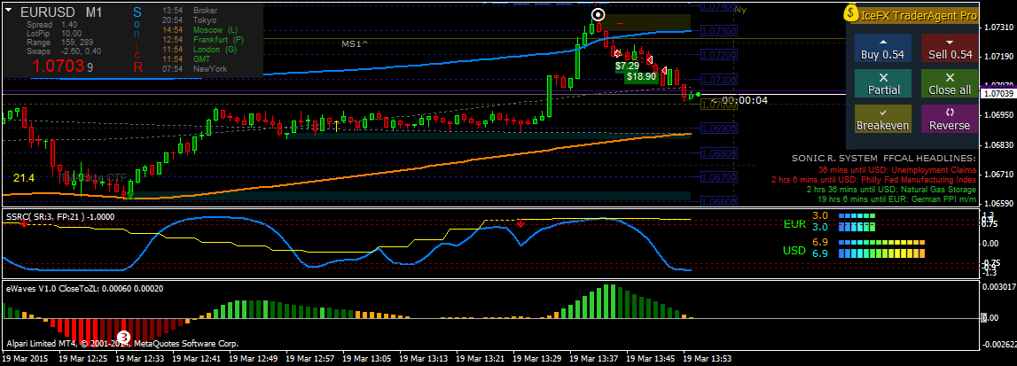The width and height of the screenshot is (1017, 366).
Task: Click the 12:54 Frankfurt (P) row
Action: coord(202,40)
